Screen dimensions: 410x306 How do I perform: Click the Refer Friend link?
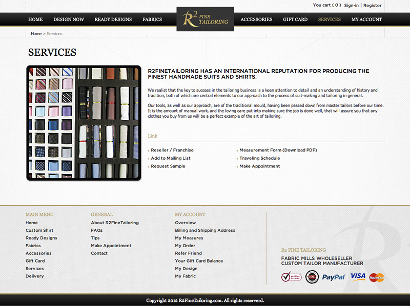tap(188, 253)
